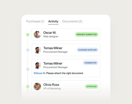
Task: Select the green timeline dot for Oscar M.
Action: tap(28, 35)
